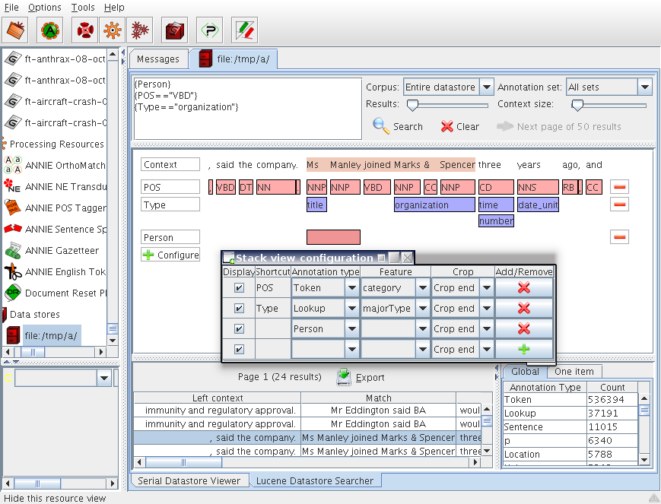Open the Tools menu

[x=83, y=7]
